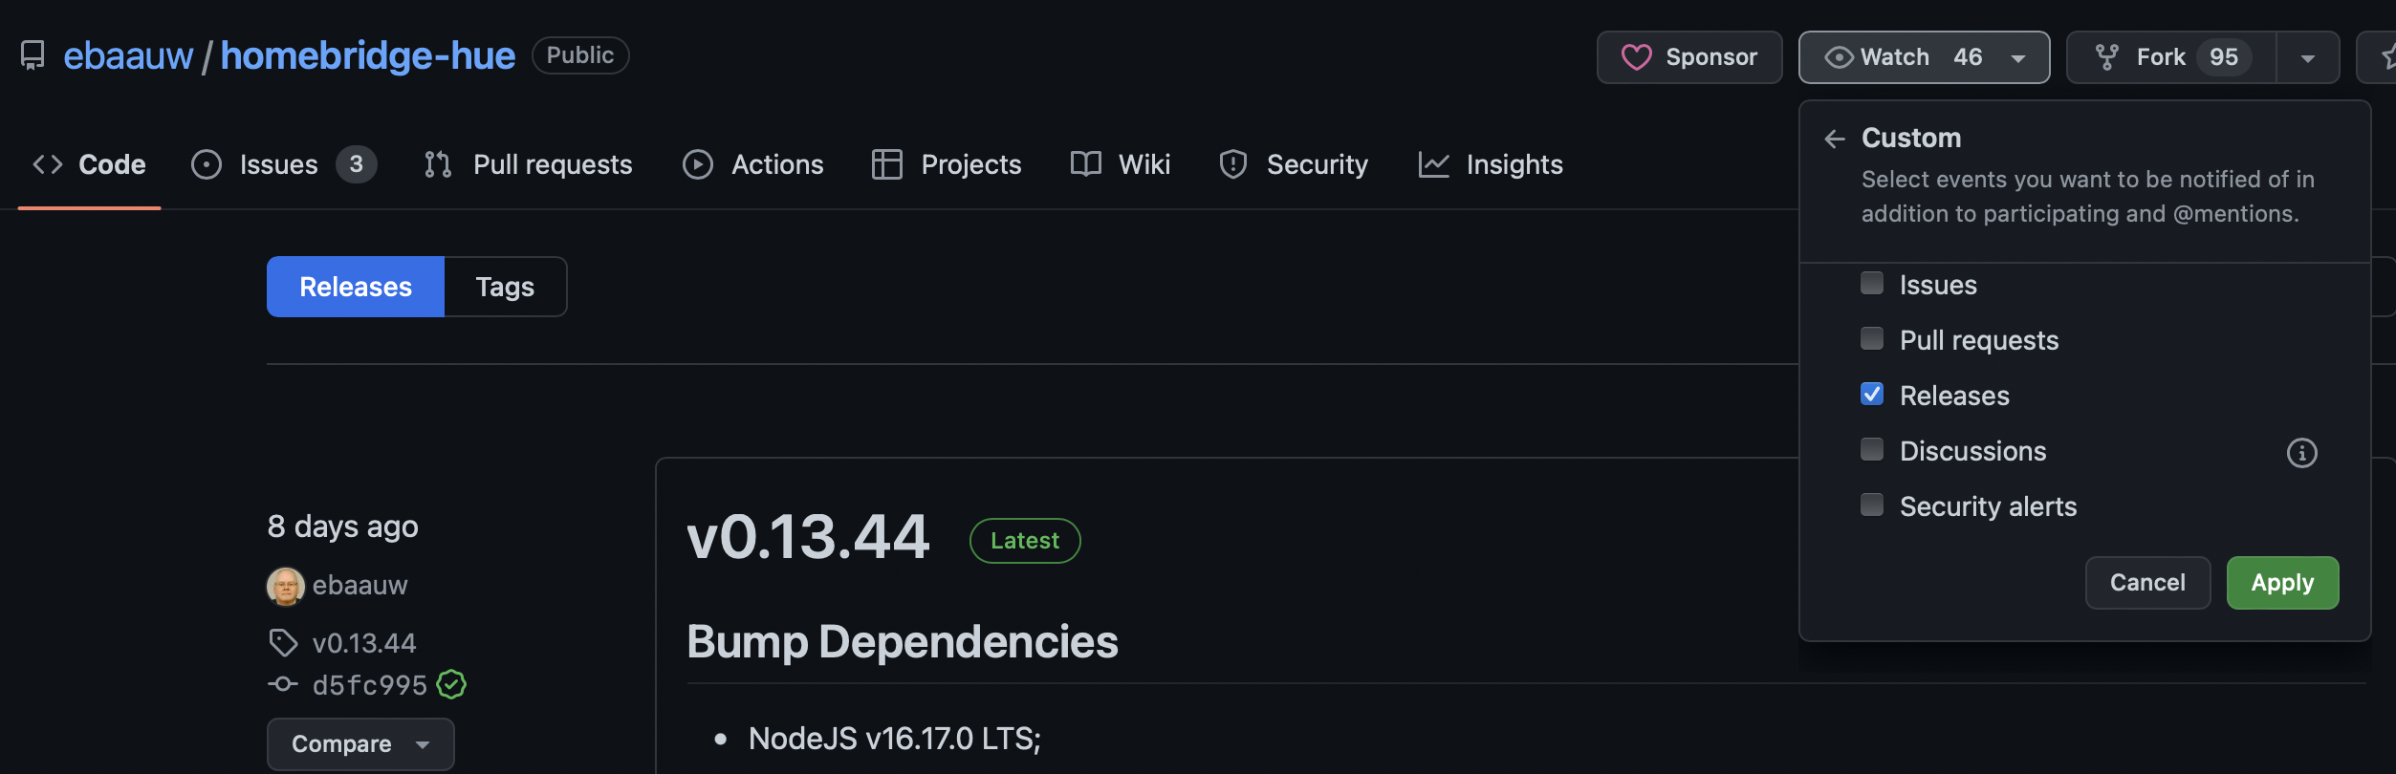Enable the Issues notification checkbox

pyautogui.click(x=1872, y=284)
